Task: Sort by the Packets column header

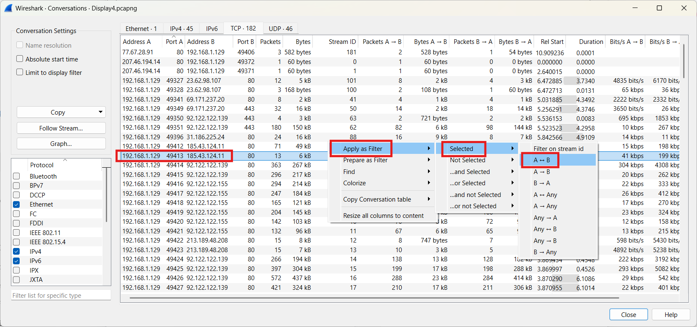Action: click(270, 41)
